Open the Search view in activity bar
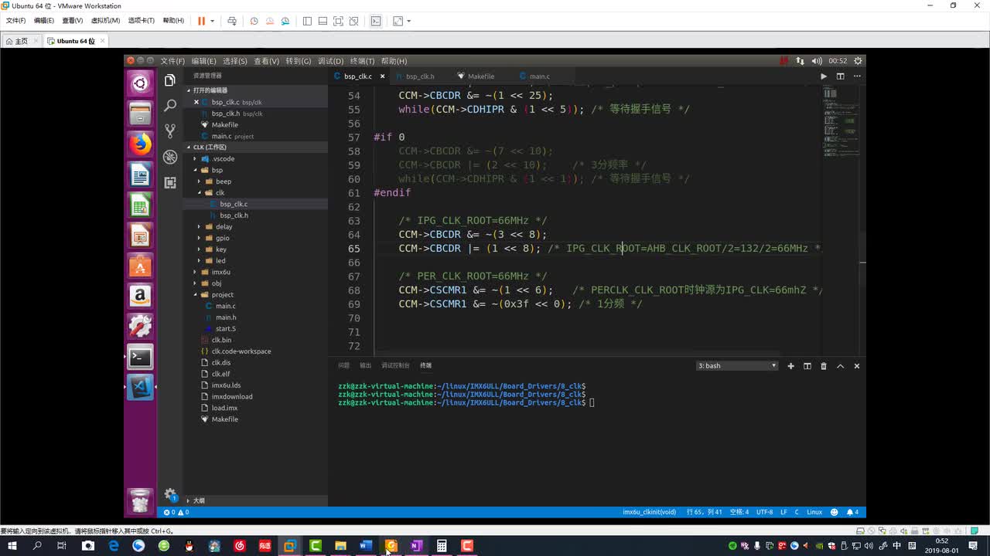The width and height of the screenshot is (990, 556). coord(170,106)
